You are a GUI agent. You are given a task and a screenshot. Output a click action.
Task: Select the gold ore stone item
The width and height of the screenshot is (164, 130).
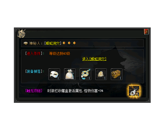pos(101,74)
